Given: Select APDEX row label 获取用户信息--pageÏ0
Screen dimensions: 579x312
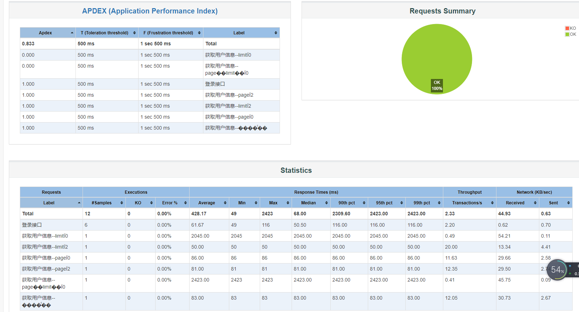Looking at the screenshot, I should [229, 117].
